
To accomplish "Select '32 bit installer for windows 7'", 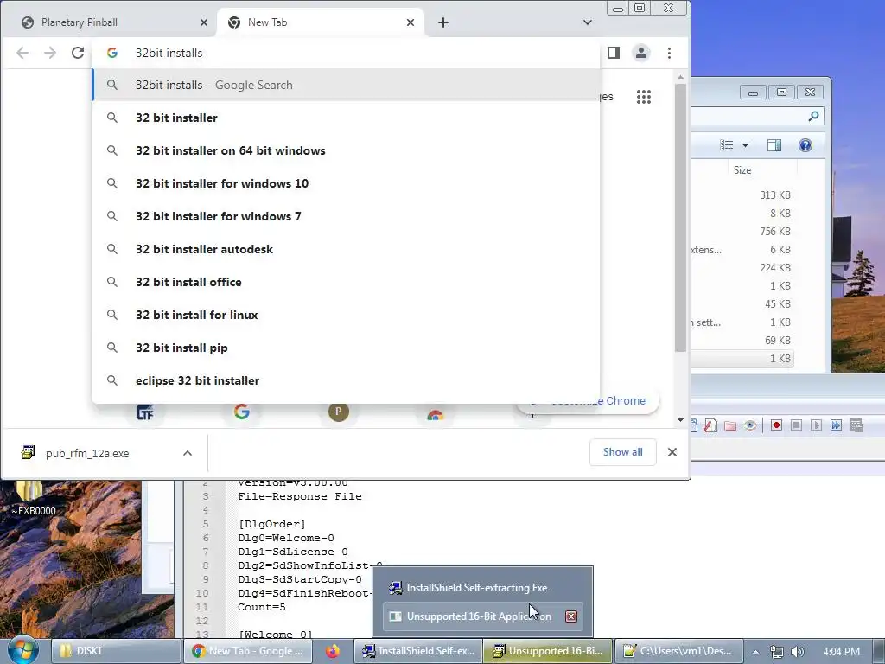I will [346, 216].
